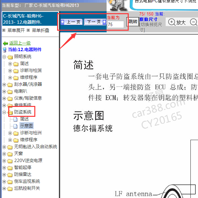Click the computer icon beside 当前:12.电器附件
198x198 pixels.
coord(5,50)
